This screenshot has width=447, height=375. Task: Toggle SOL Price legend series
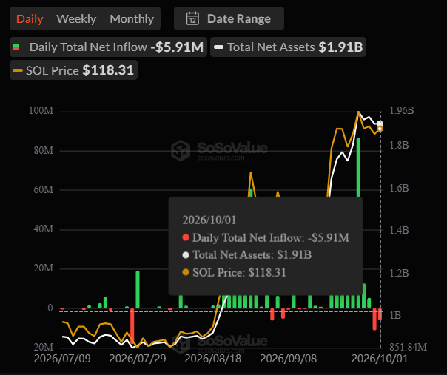pos(73,70)
